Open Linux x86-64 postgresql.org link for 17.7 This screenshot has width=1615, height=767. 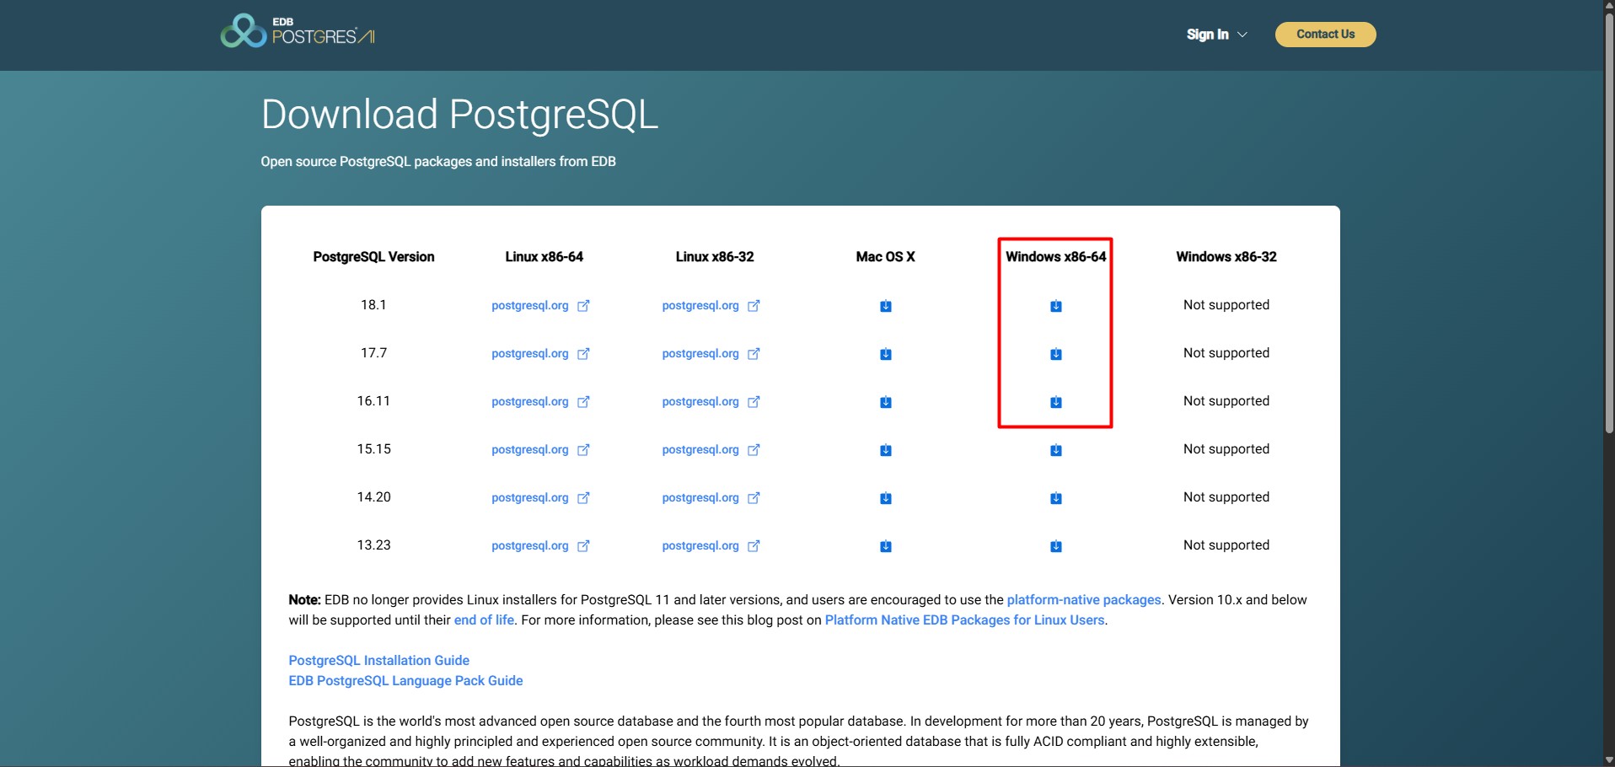coord(540,353)
